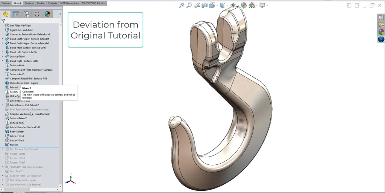
Task: Open the DisplayManager color ball tab
Action: coord(47,14)
